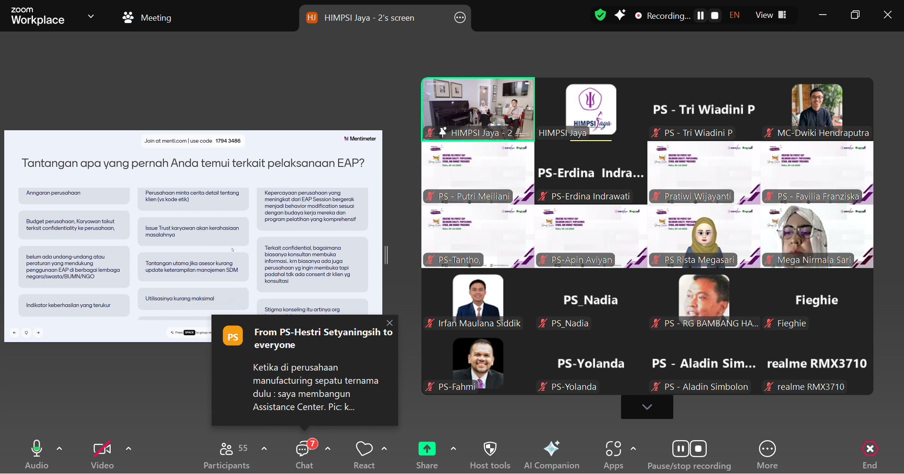Click the menti.com join code banner
The height and width of the screenshot is (474, 904).
pos(193,141)
